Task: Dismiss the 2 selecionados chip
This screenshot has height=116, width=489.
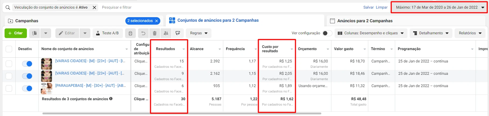Action: point(157,21)
